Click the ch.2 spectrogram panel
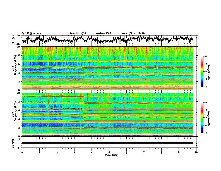221x171 pixels. 108,115
